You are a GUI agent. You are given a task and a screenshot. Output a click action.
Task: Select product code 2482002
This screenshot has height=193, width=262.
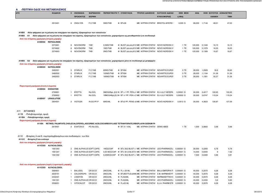point(55,74)
